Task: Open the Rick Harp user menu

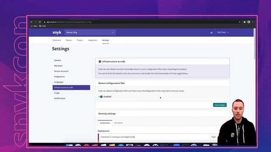Action: point(223,33)
